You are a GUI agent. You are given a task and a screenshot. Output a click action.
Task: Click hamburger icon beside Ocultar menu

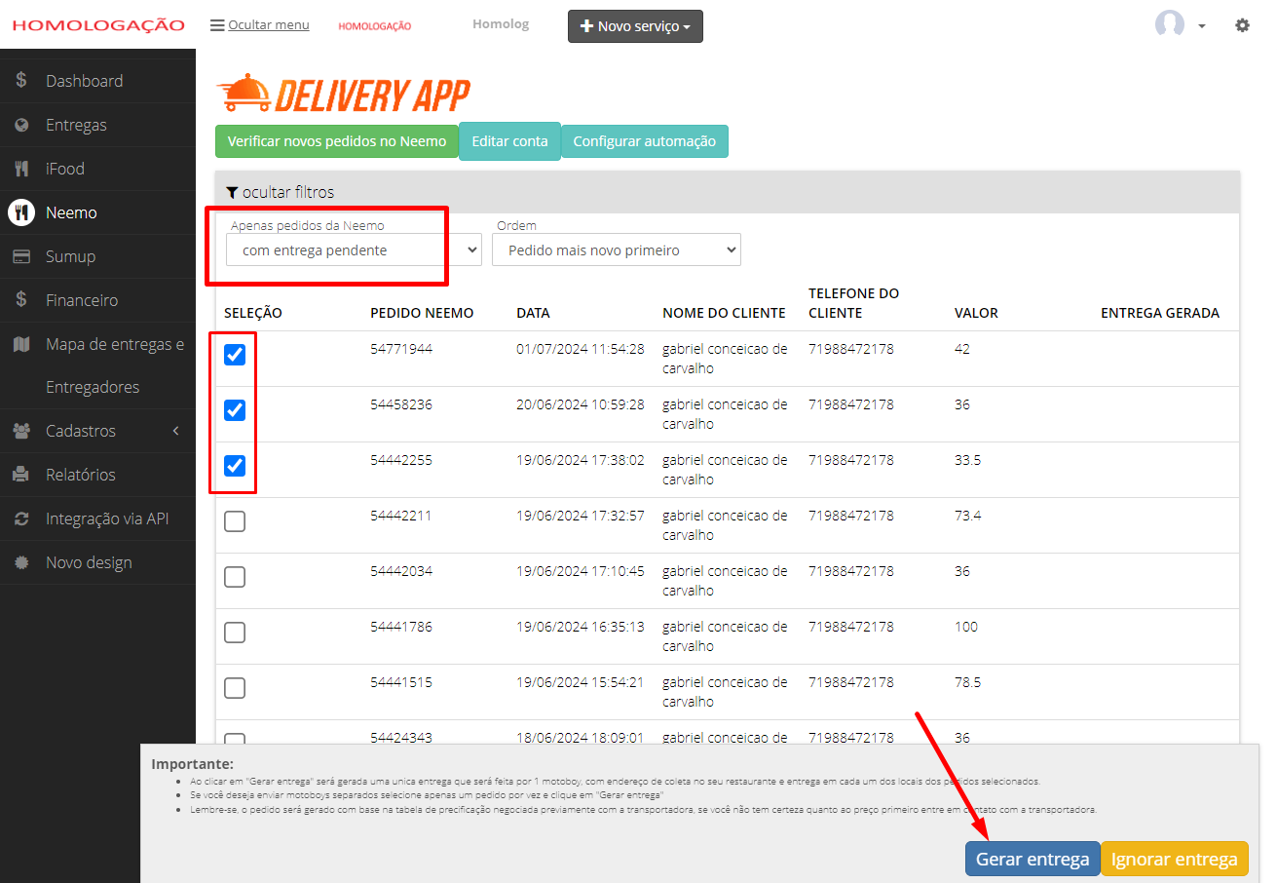click(x=217, y=25)
